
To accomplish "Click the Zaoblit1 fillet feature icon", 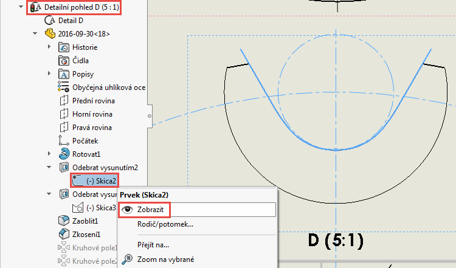I will [x=64, y=221].
